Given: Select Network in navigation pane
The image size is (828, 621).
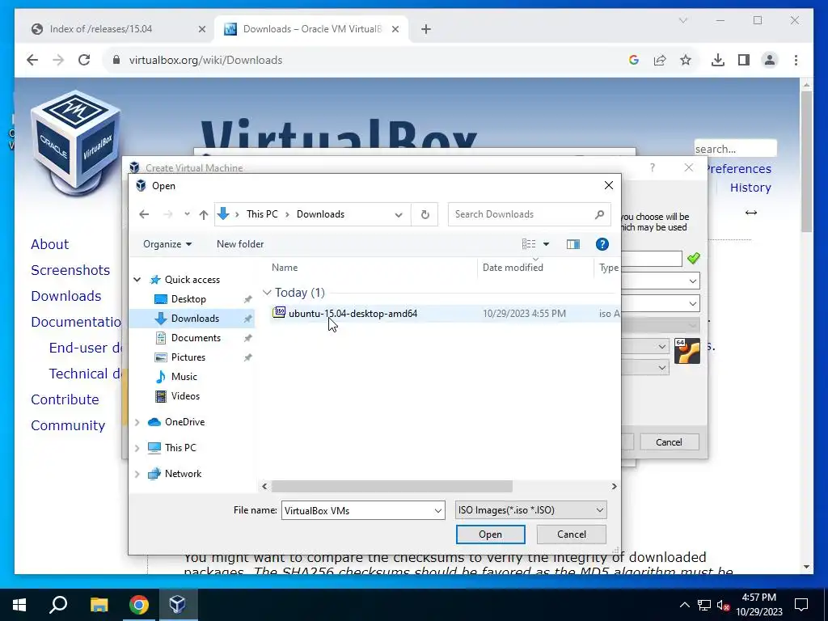Looking at the screenshot, I should pyautogui.click(x=183, y=474).
